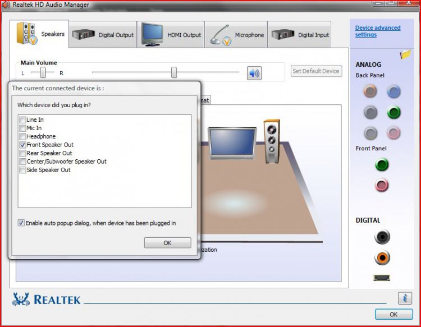Click the orange back panel audio jack
421x327 pixels.
(x=370, y=91)
